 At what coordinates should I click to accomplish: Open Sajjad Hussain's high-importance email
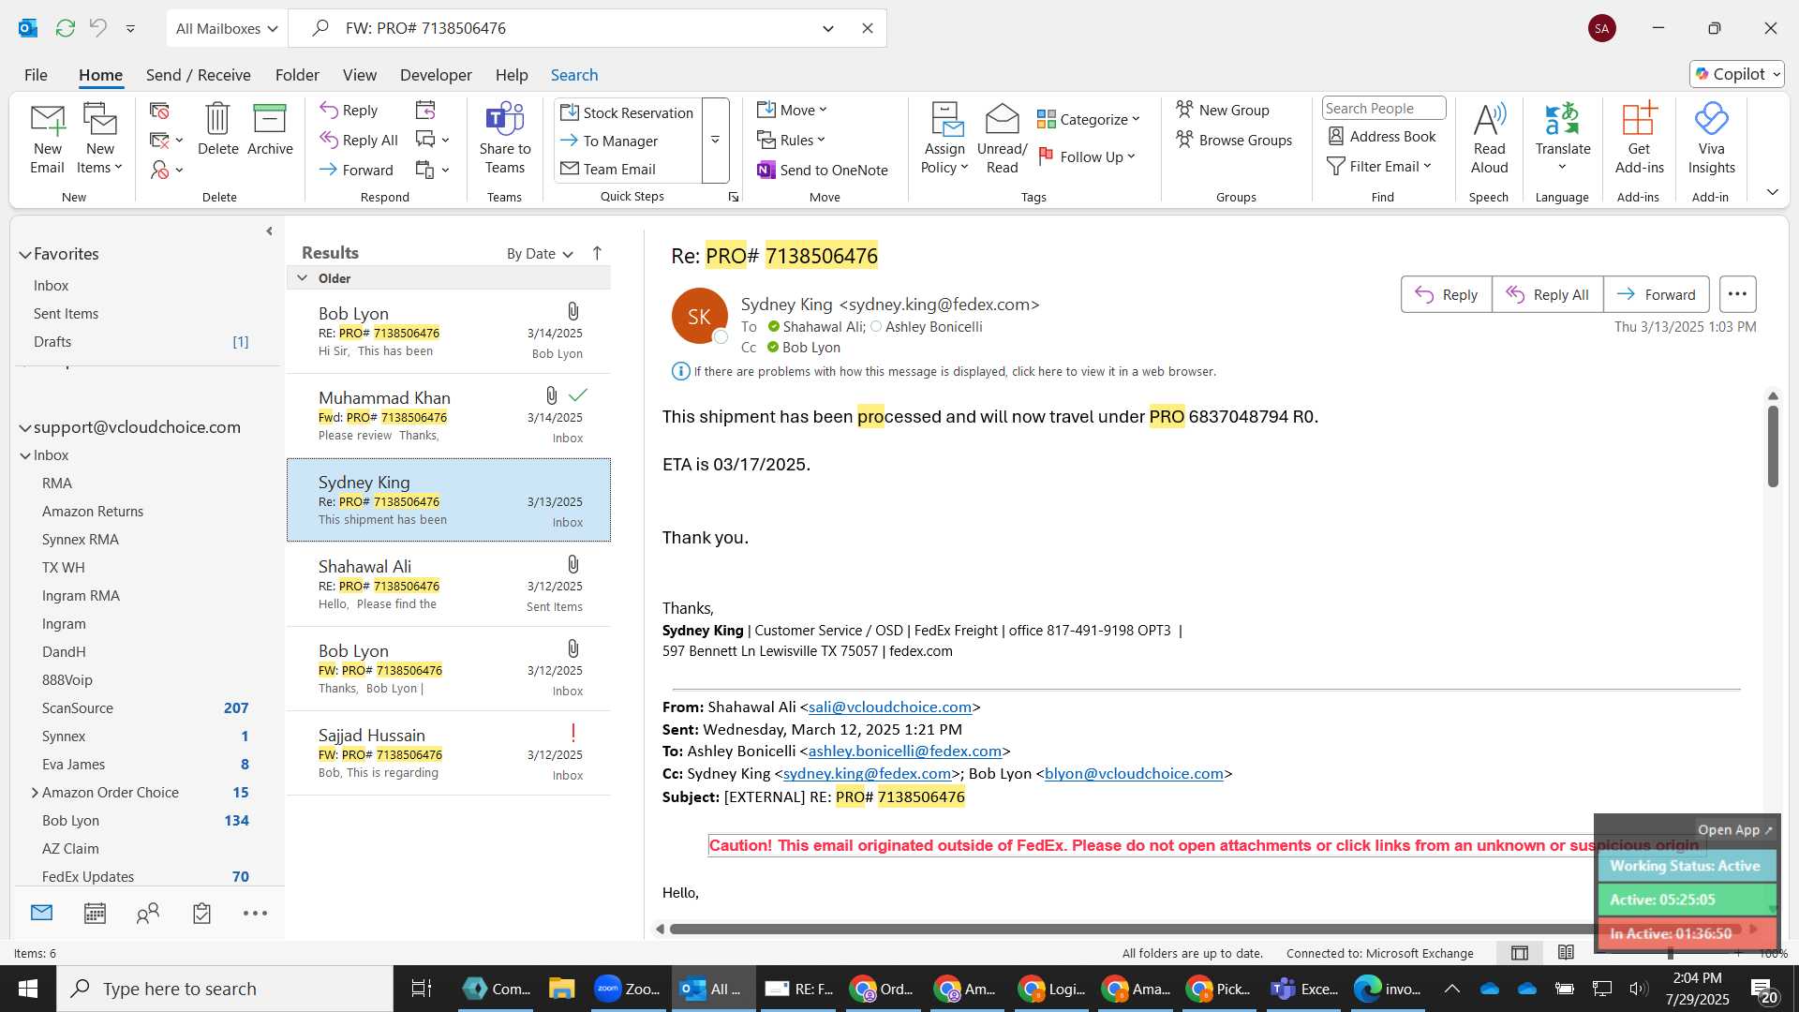pyautogui.click(x=449, y=753)
